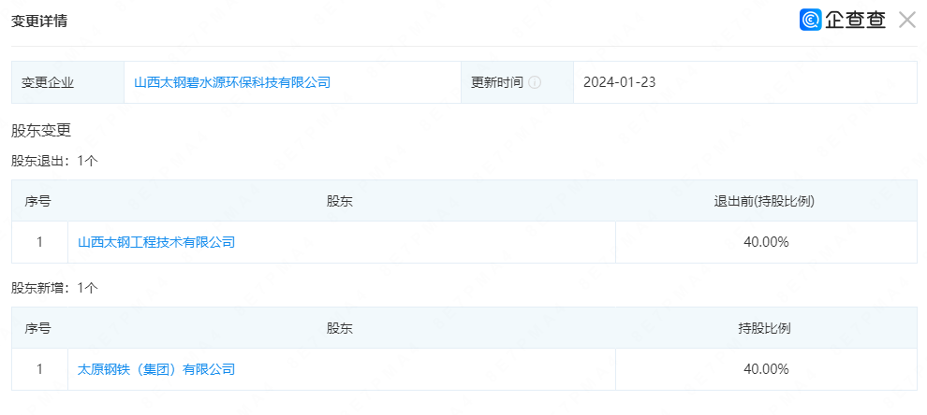This screenshot has width=927, height=415.
Task: Open 太原钢铁（集团）有限公司 shareholder link
Action: (156, 369)
